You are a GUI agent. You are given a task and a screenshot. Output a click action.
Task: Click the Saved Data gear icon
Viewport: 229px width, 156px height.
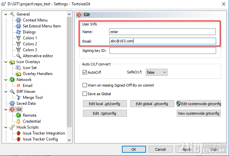point(12,103)
